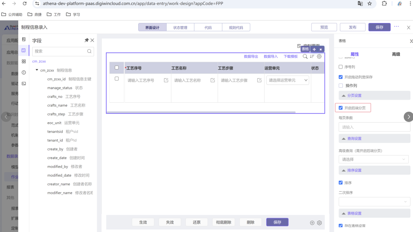
Task: Toggle the table header select-all checkbox
Action: (x=116, y=68)
